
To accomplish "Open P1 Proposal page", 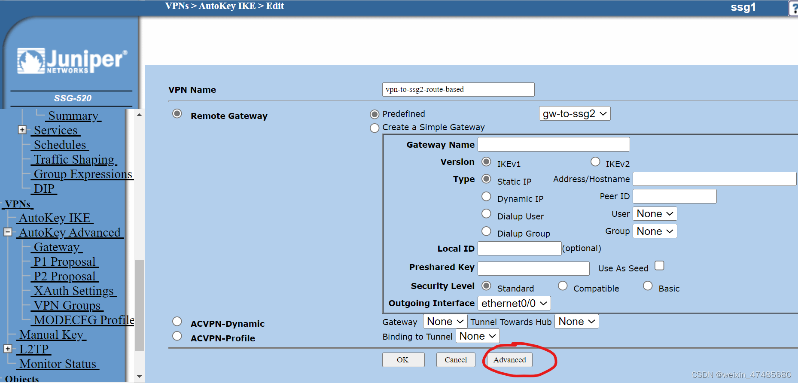I will pyautogui.click(x=65, y=262).
